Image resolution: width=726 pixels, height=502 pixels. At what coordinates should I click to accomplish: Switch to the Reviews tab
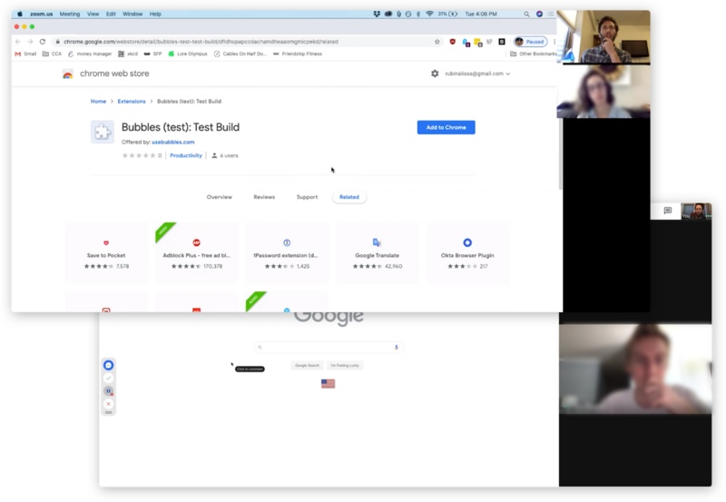pos(264,197)
